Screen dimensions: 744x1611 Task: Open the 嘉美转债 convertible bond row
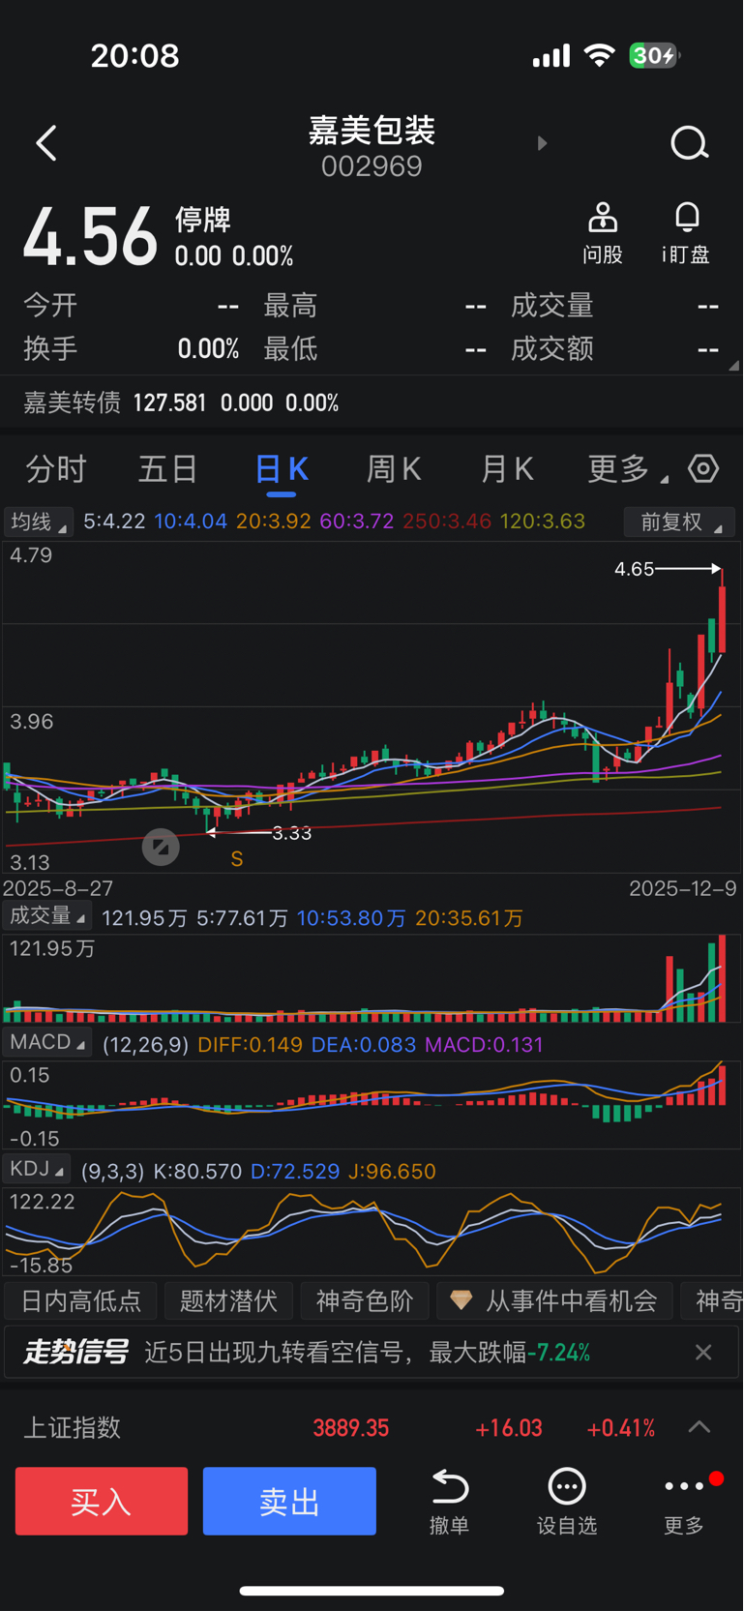(x=372, y=403)
